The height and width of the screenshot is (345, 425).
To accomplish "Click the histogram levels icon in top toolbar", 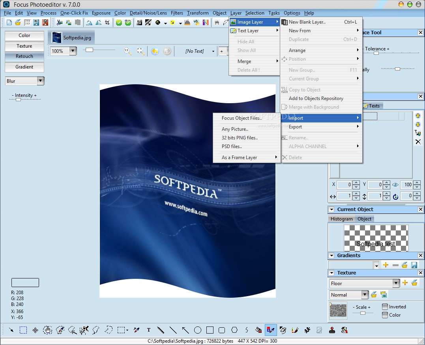I will click(x=187, y=22).
